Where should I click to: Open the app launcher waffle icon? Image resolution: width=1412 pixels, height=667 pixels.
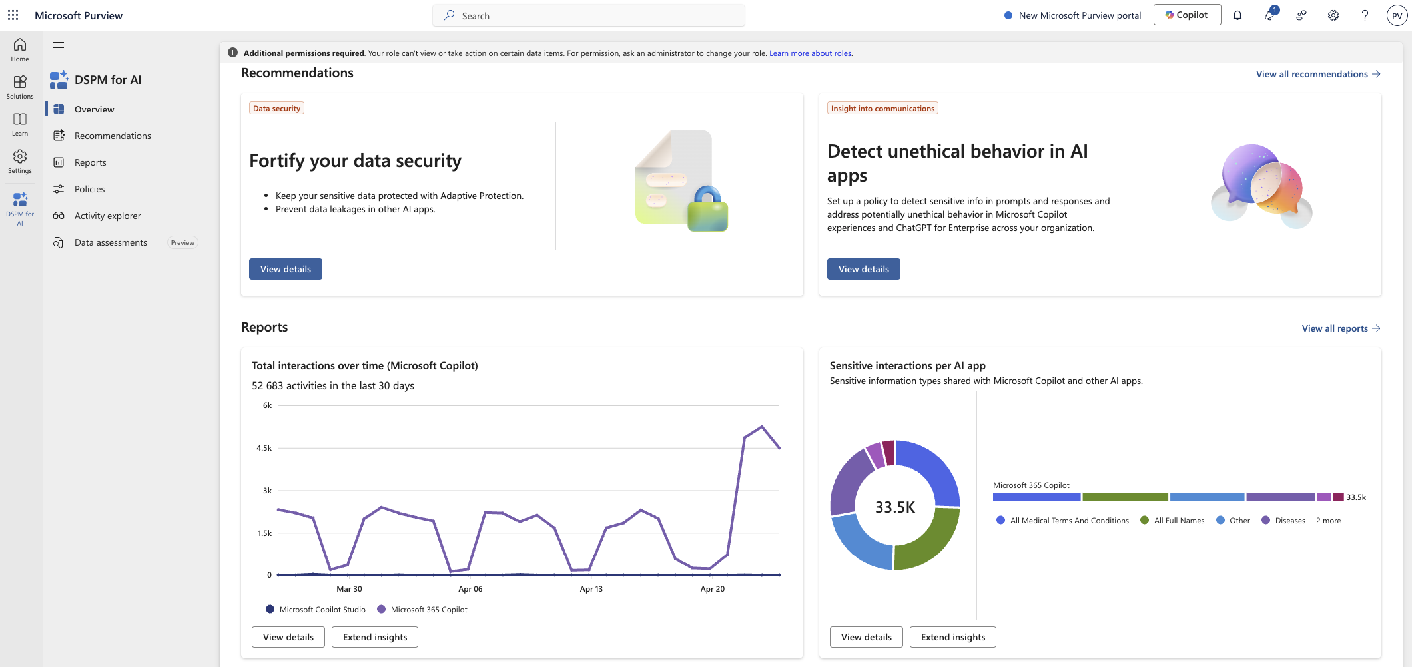click(x=13, y=15)
